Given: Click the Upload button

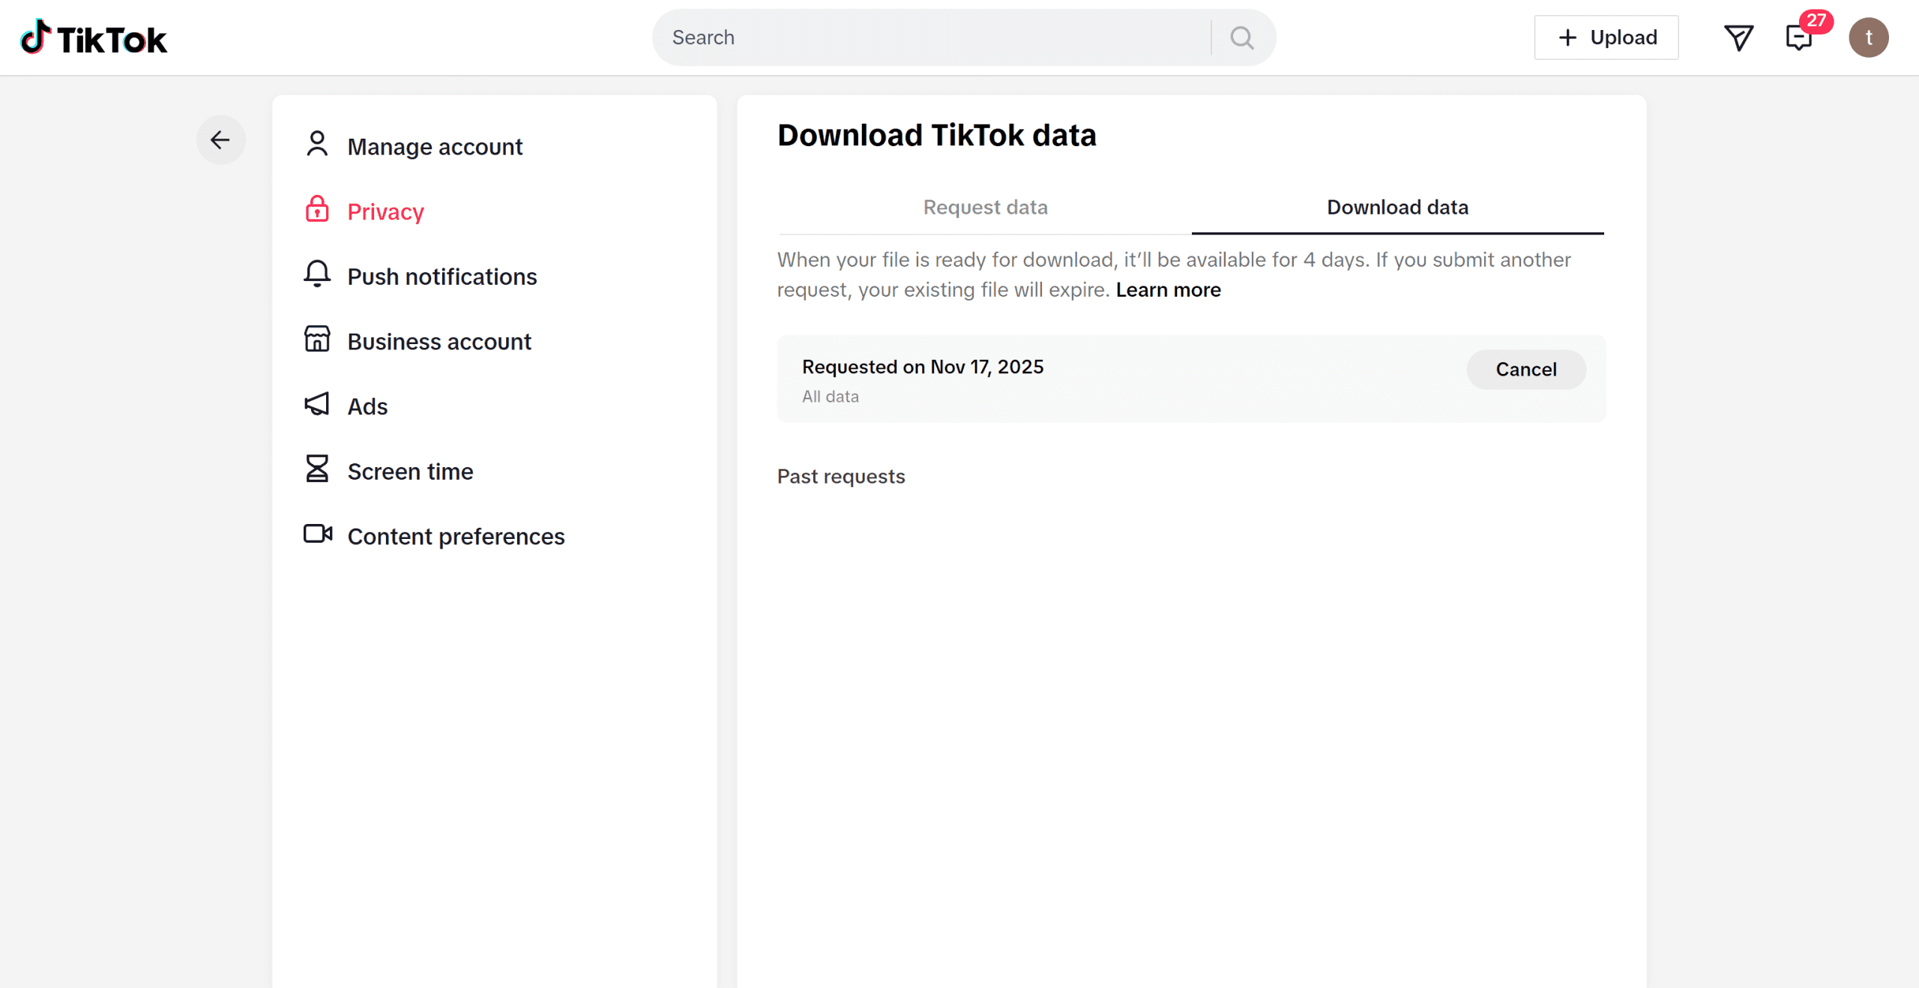Looking at the screenshot, I should pos(1606,37).
